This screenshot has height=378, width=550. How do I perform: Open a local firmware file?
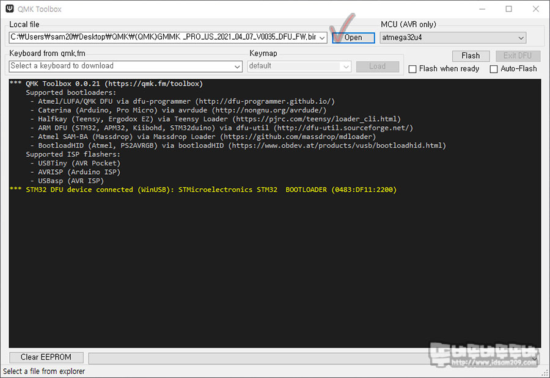coord(353,37)
